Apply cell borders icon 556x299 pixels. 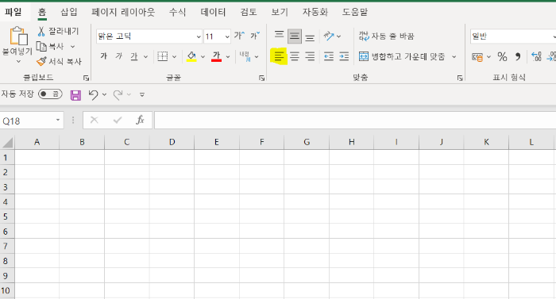point(162,56)
